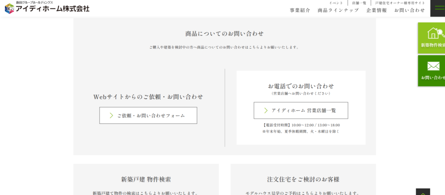The width and height of the screenshot is (445, 195).
Task: Click the 注文住宅をご検討のお客様 heading
Action: [x=303, y=179]
